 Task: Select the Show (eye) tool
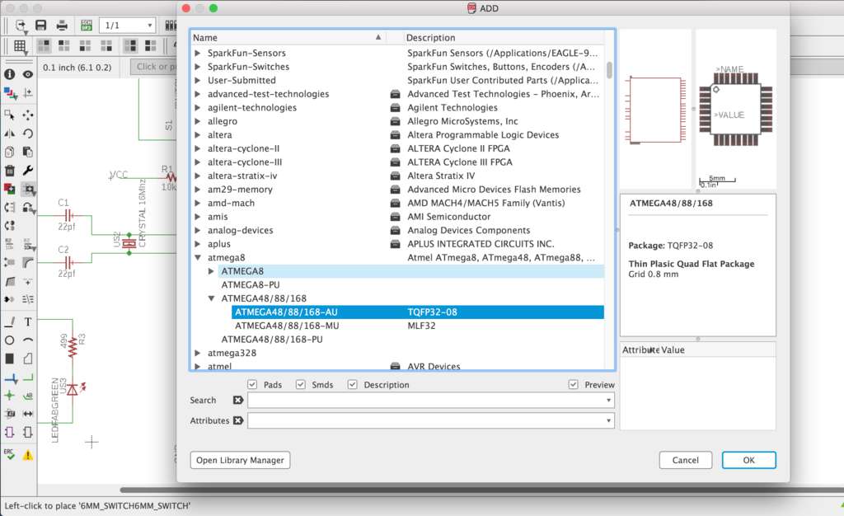point(28,74)
